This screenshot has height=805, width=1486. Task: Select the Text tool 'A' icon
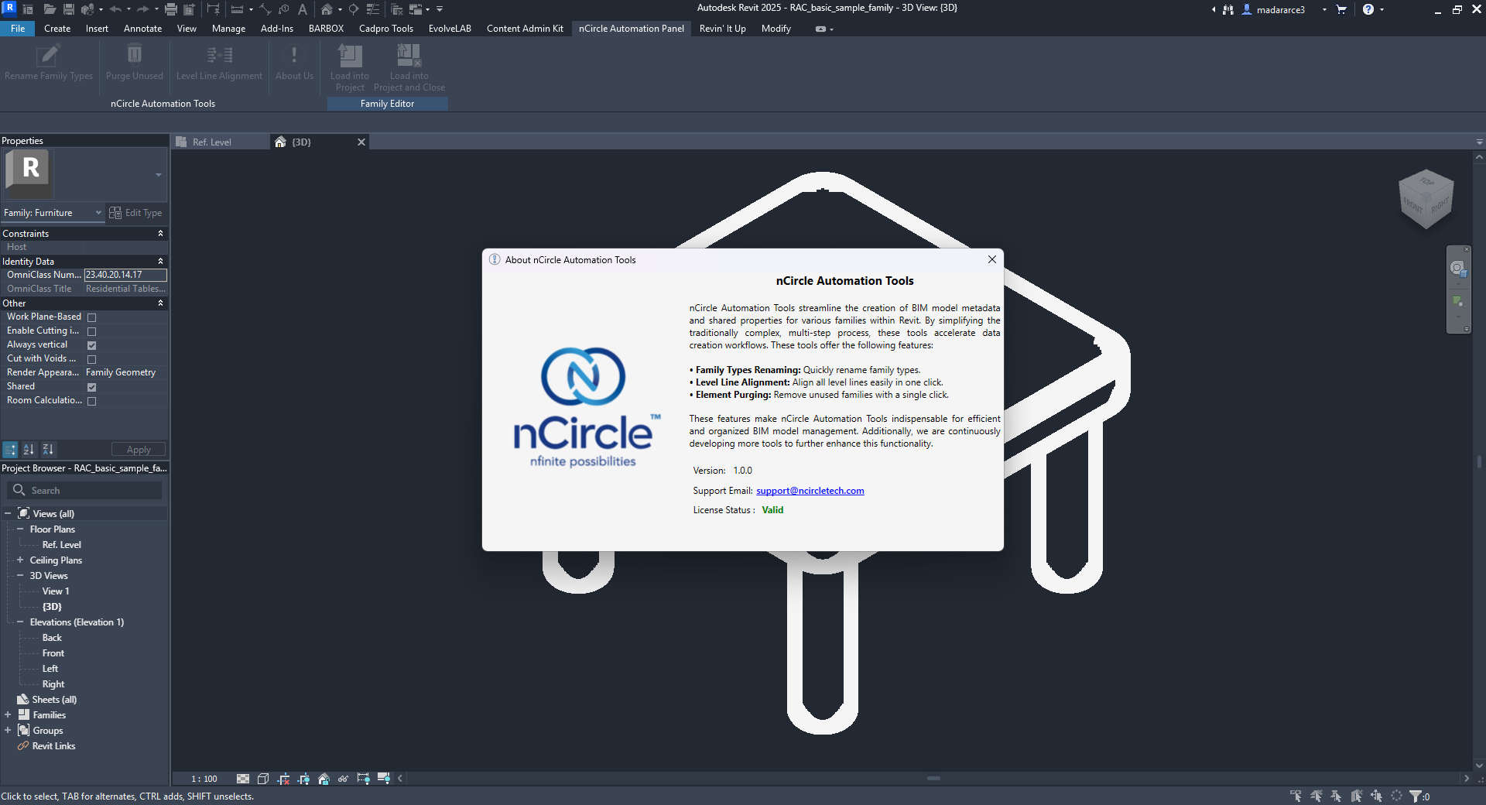click(x=303, y=9)
